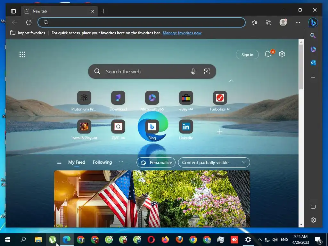Open the profile avatar icon
The width and height of the screenshot is (328, 246).
283,22
